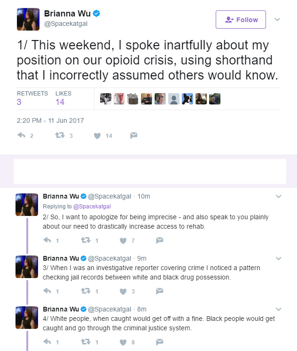
Task: Click the reply icon on main tweet
Action: [x=22, y=135]
